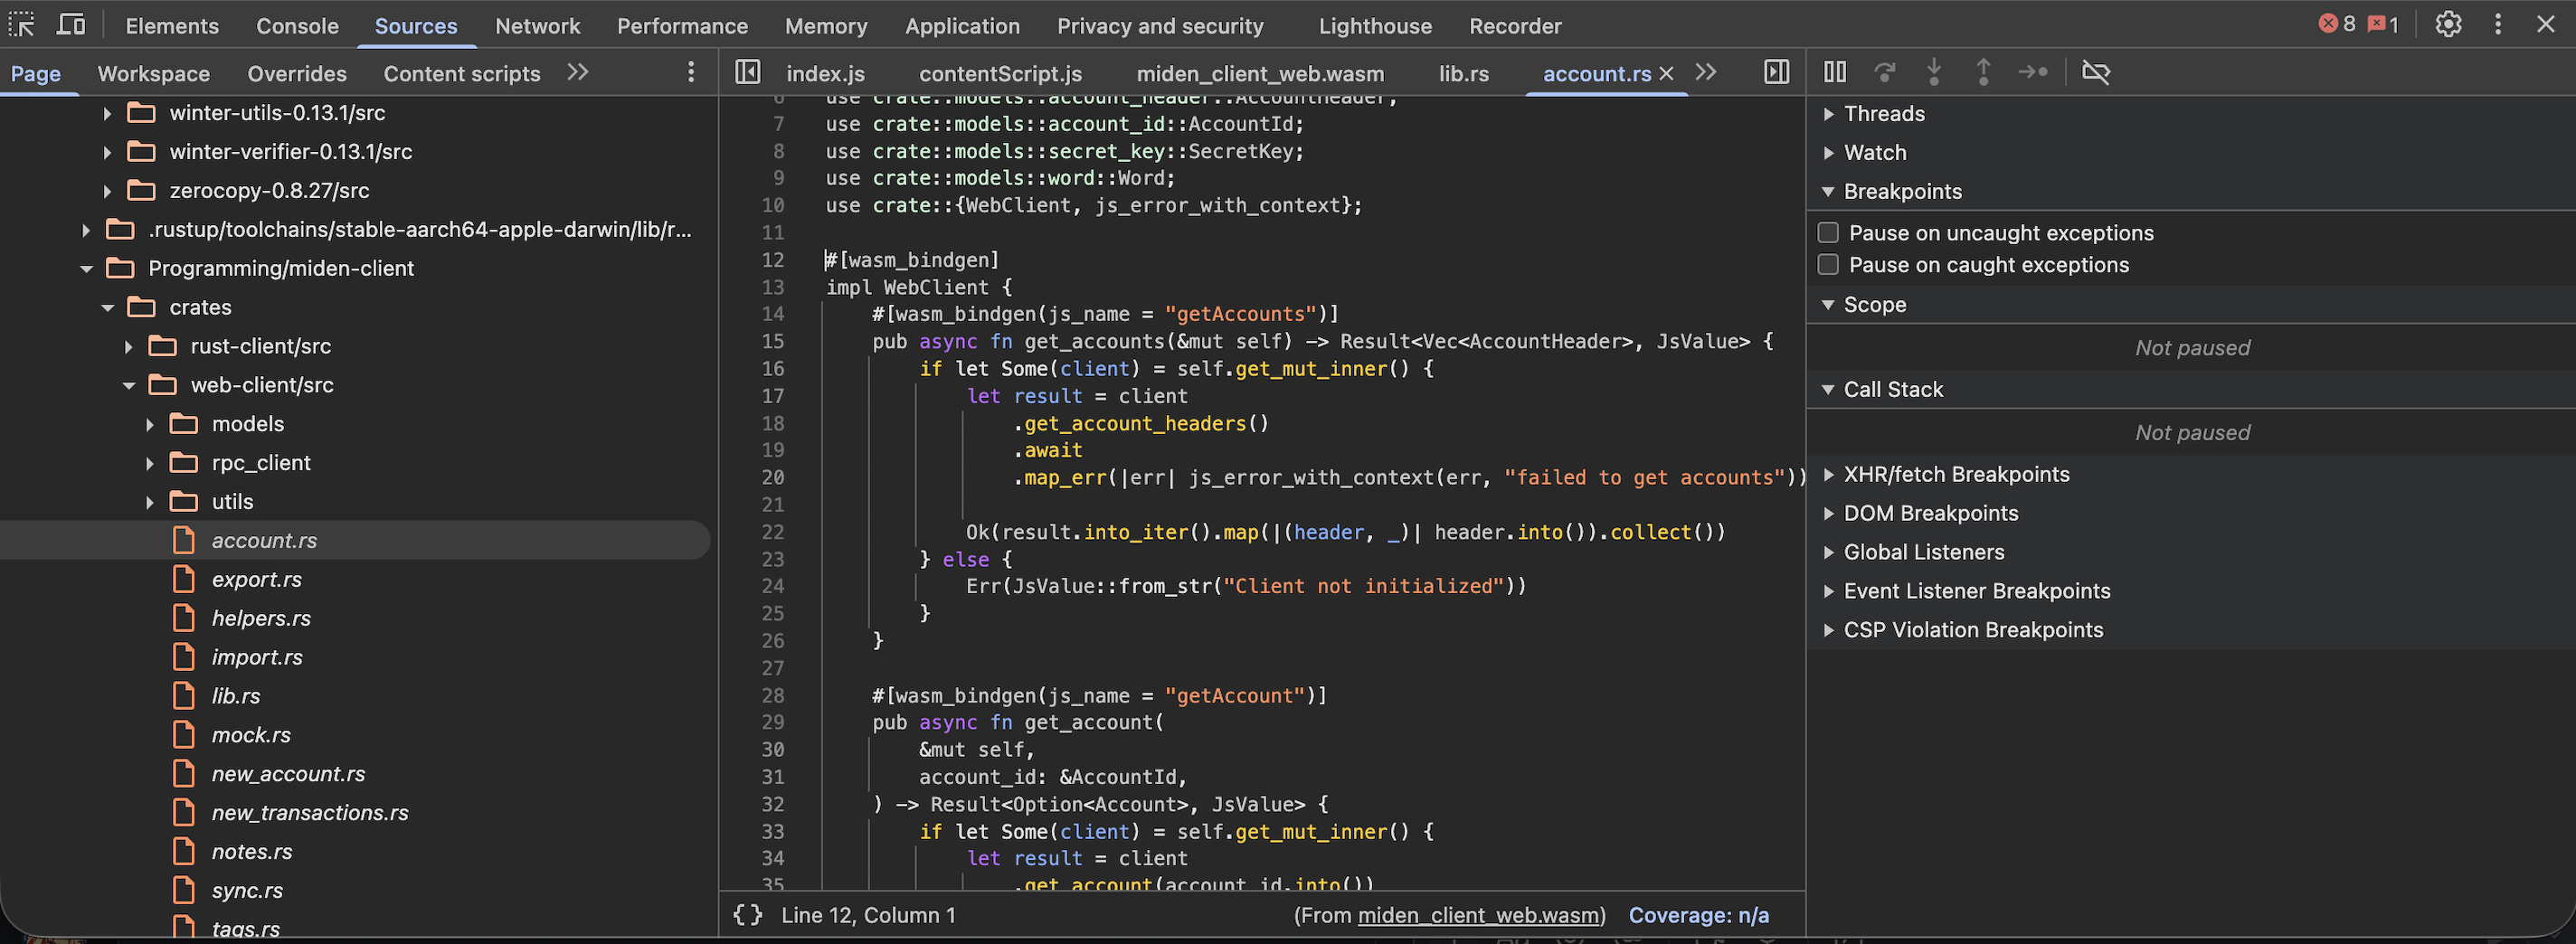Click the red error count badge showing 8
This screenshot has width=2576, height=944.
pyautogui.click(x=2337, y=24)
